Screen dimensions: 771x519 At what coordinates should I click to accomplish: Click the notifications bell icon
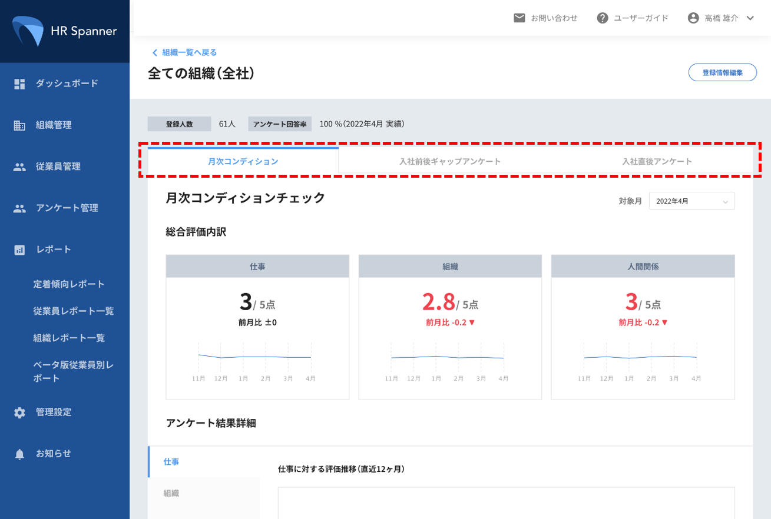coord(19,454)
